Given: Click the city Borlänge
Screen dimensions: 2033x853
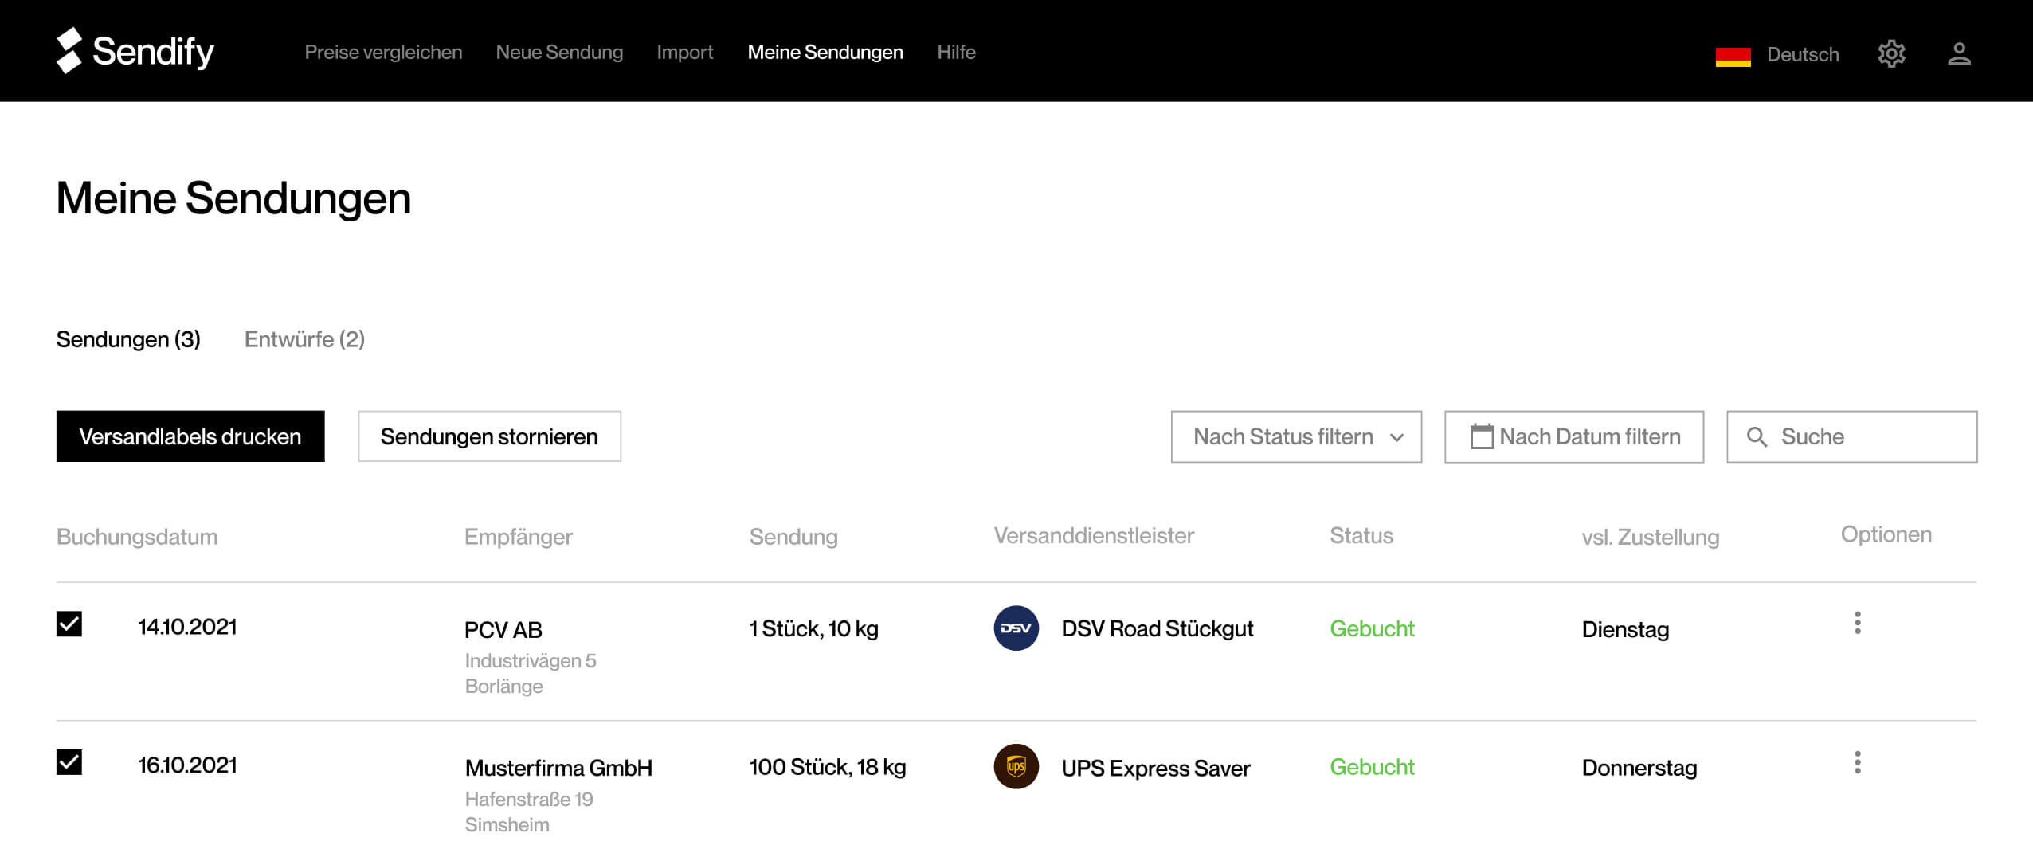Looking at the screenshot, I should point(504,687).
